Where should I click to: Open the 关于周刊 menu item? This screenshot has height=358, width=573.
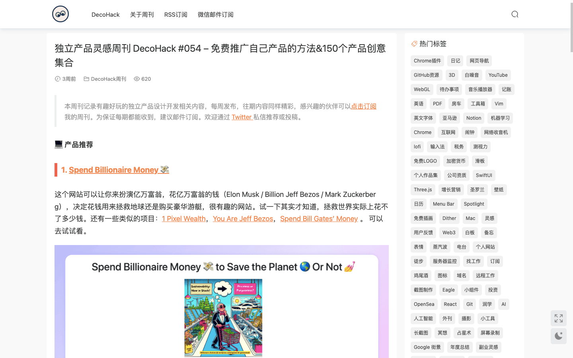[x=142, y=15]
